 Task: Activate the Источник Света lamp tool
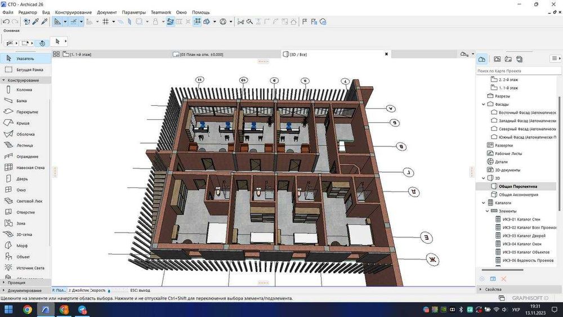click(x=25, y=268)
